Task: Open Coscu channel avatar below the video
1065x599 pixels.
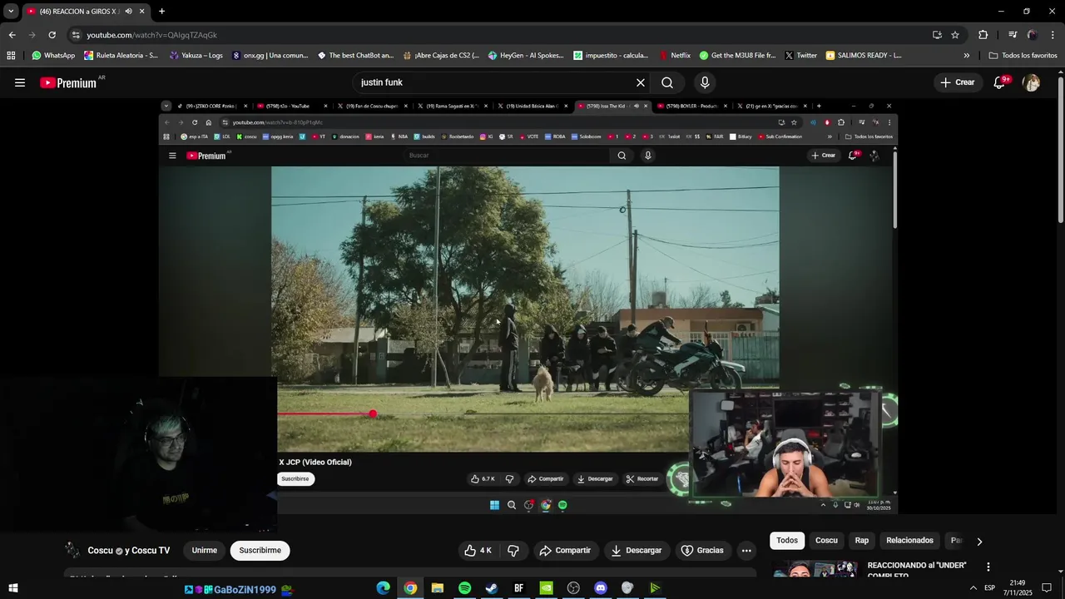Action: click(x=73, y=550)
